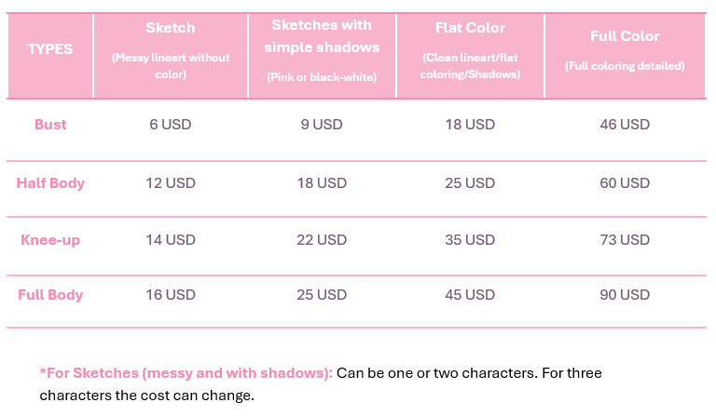Screen dimensions: 716x416
Task: Click the 22 USD Knee-up price
Action: (x=322, y=240)
